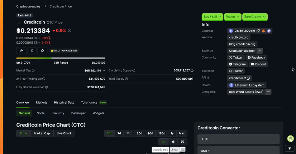Open Total Supply help icon

tap(126, 79)
